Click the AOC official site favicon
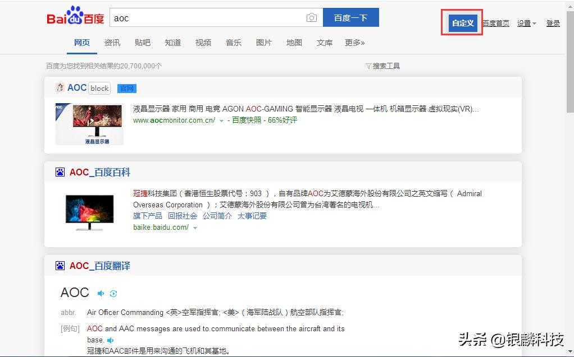The width and height of the screenshot is (574, 357). pos(60,87)
